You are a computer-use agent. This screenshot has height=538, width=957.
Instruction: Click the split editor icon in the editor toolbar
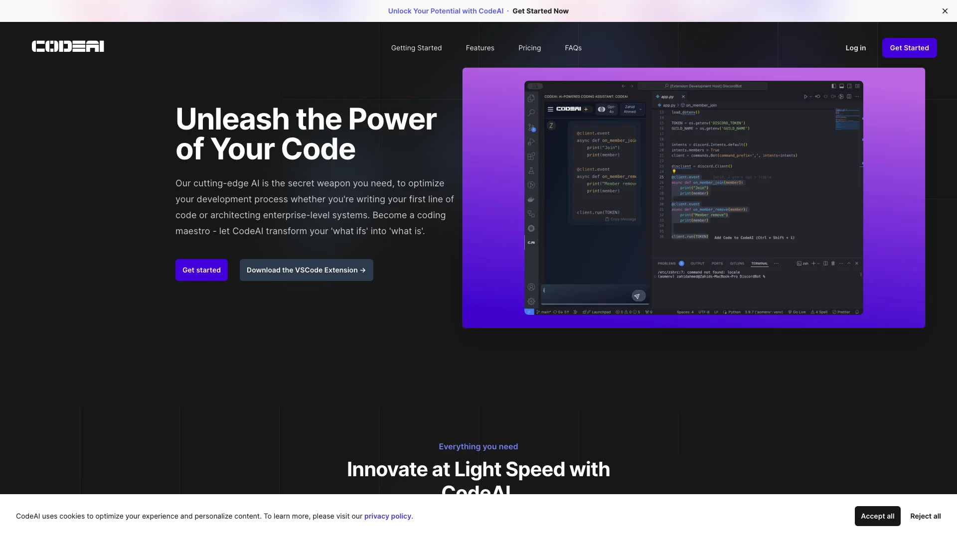pyautogui.click(x=849, y=97)
